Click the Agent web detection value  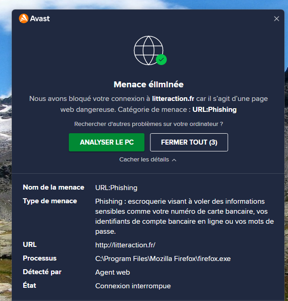point(113,272)
